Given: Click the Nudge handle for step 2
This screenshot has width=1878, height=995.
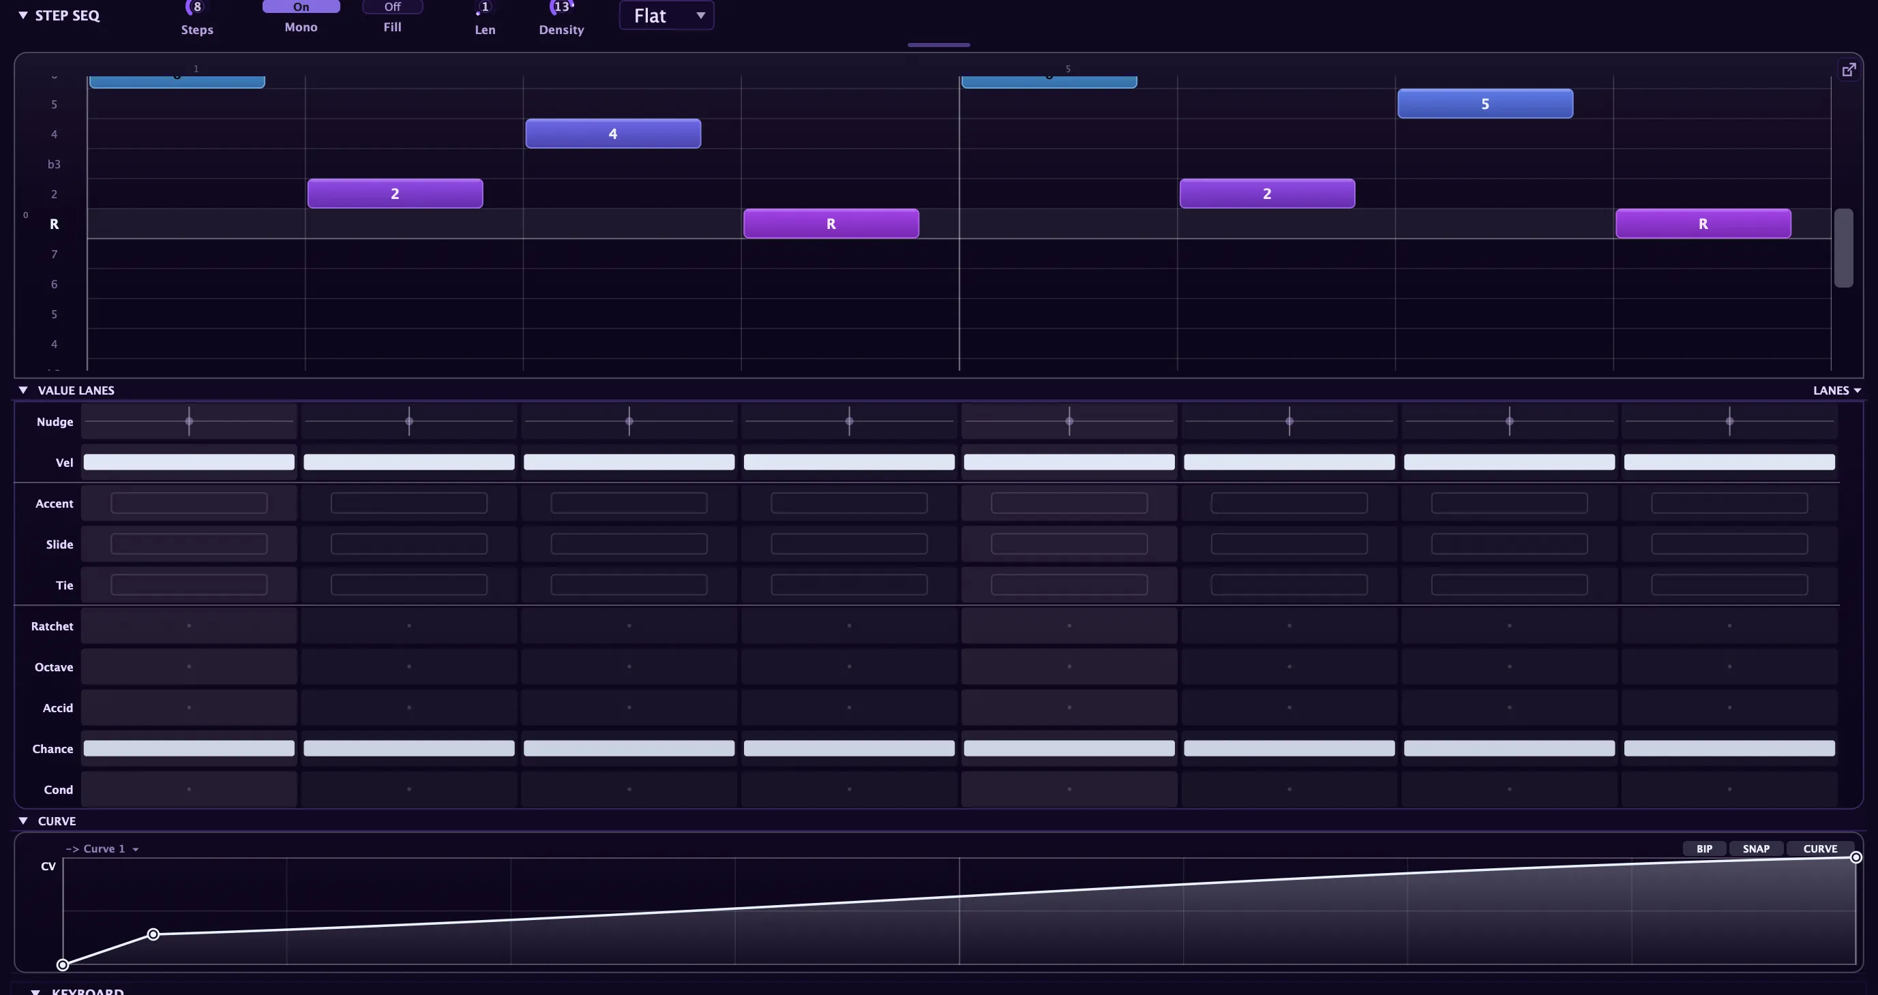Looking at the screenshot, I should click(409, 421).
